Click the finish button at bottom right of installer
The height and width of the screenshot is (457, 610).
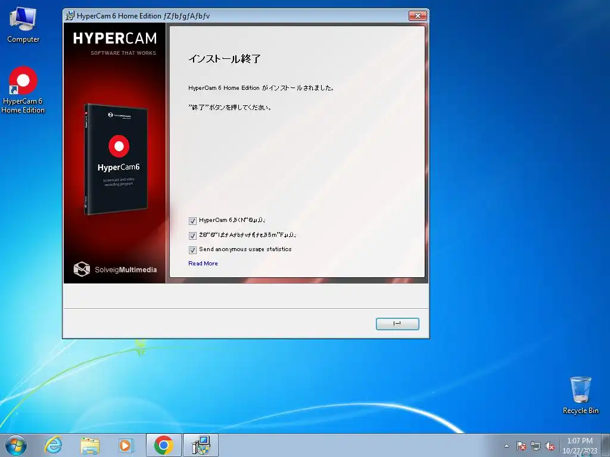(x=397, y=324)
